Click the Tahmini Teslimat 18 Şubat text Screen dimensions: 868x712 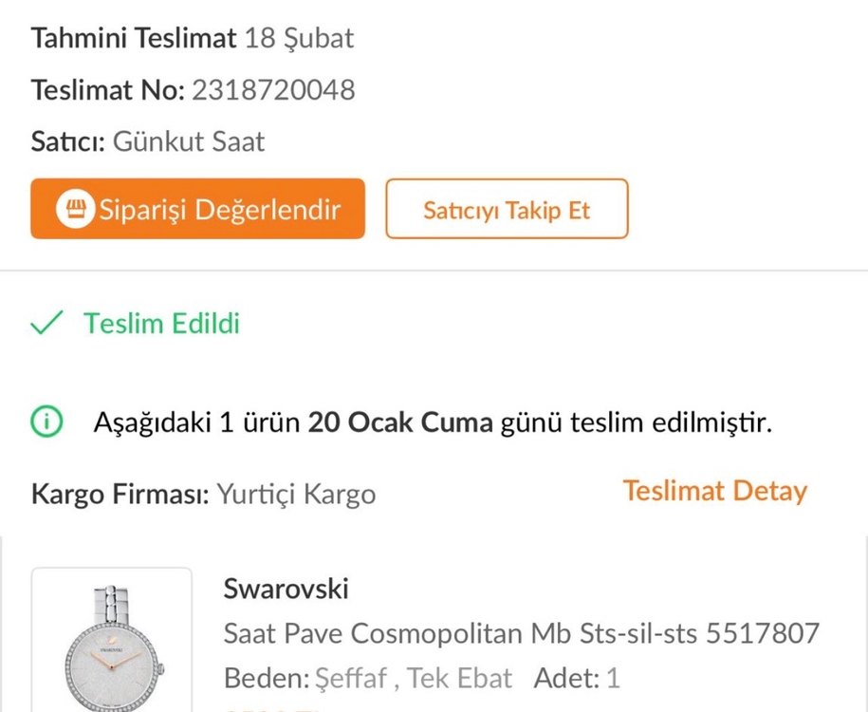point(190,38)
